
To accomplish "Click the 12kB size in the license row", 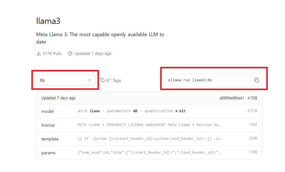I will click(x=253, y=124).
